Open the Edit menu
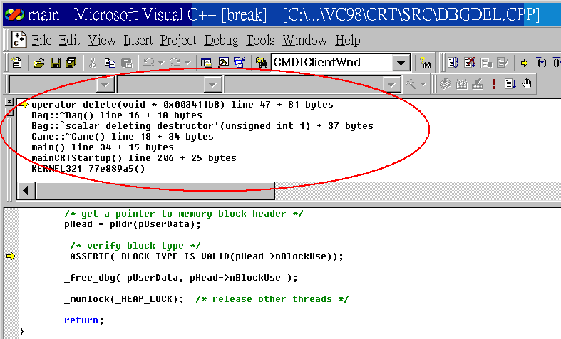Screen dimensions: 561x339 pos(69,40)
